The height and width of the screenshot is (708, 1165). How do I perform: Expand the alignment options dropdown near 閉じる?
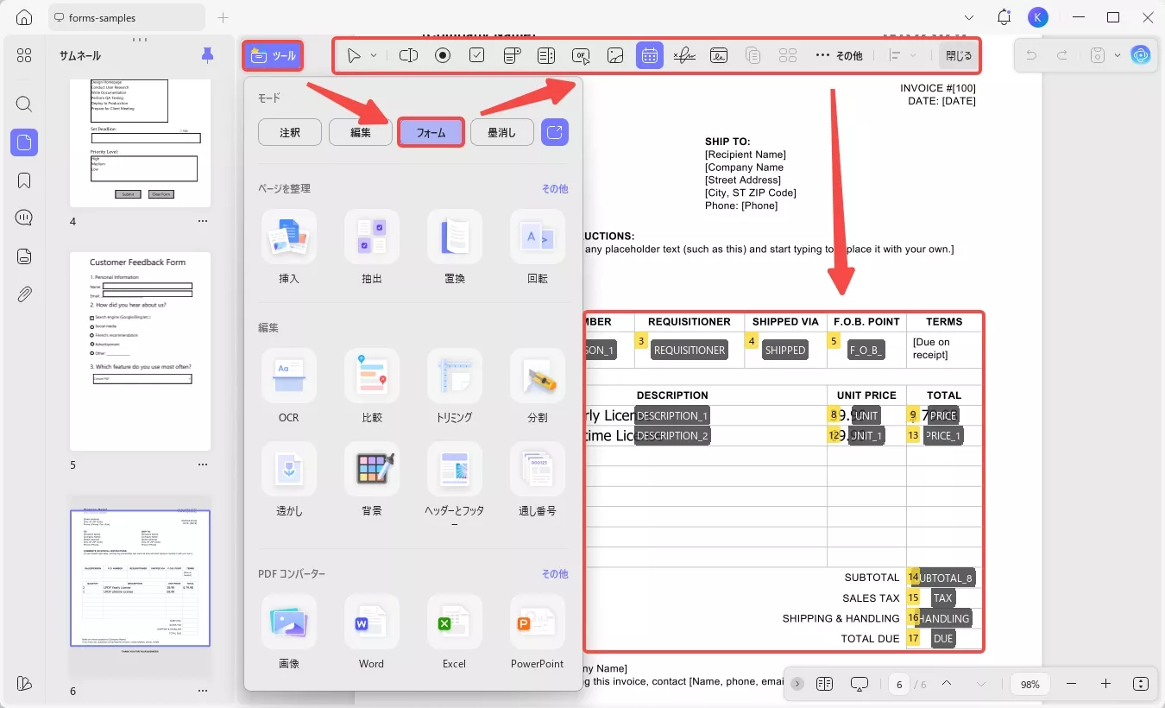[x=910, y=54]
